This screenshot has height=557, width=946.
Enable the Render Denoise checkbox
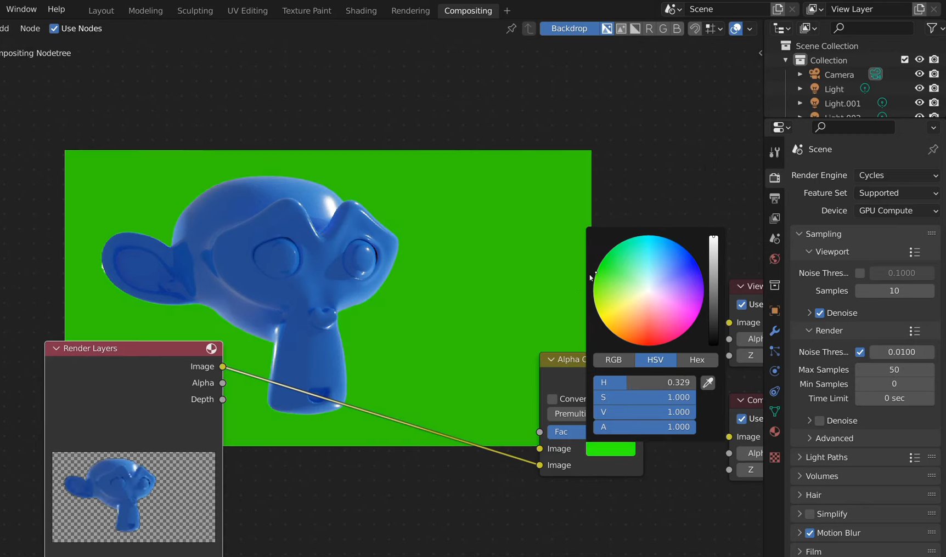820,420
